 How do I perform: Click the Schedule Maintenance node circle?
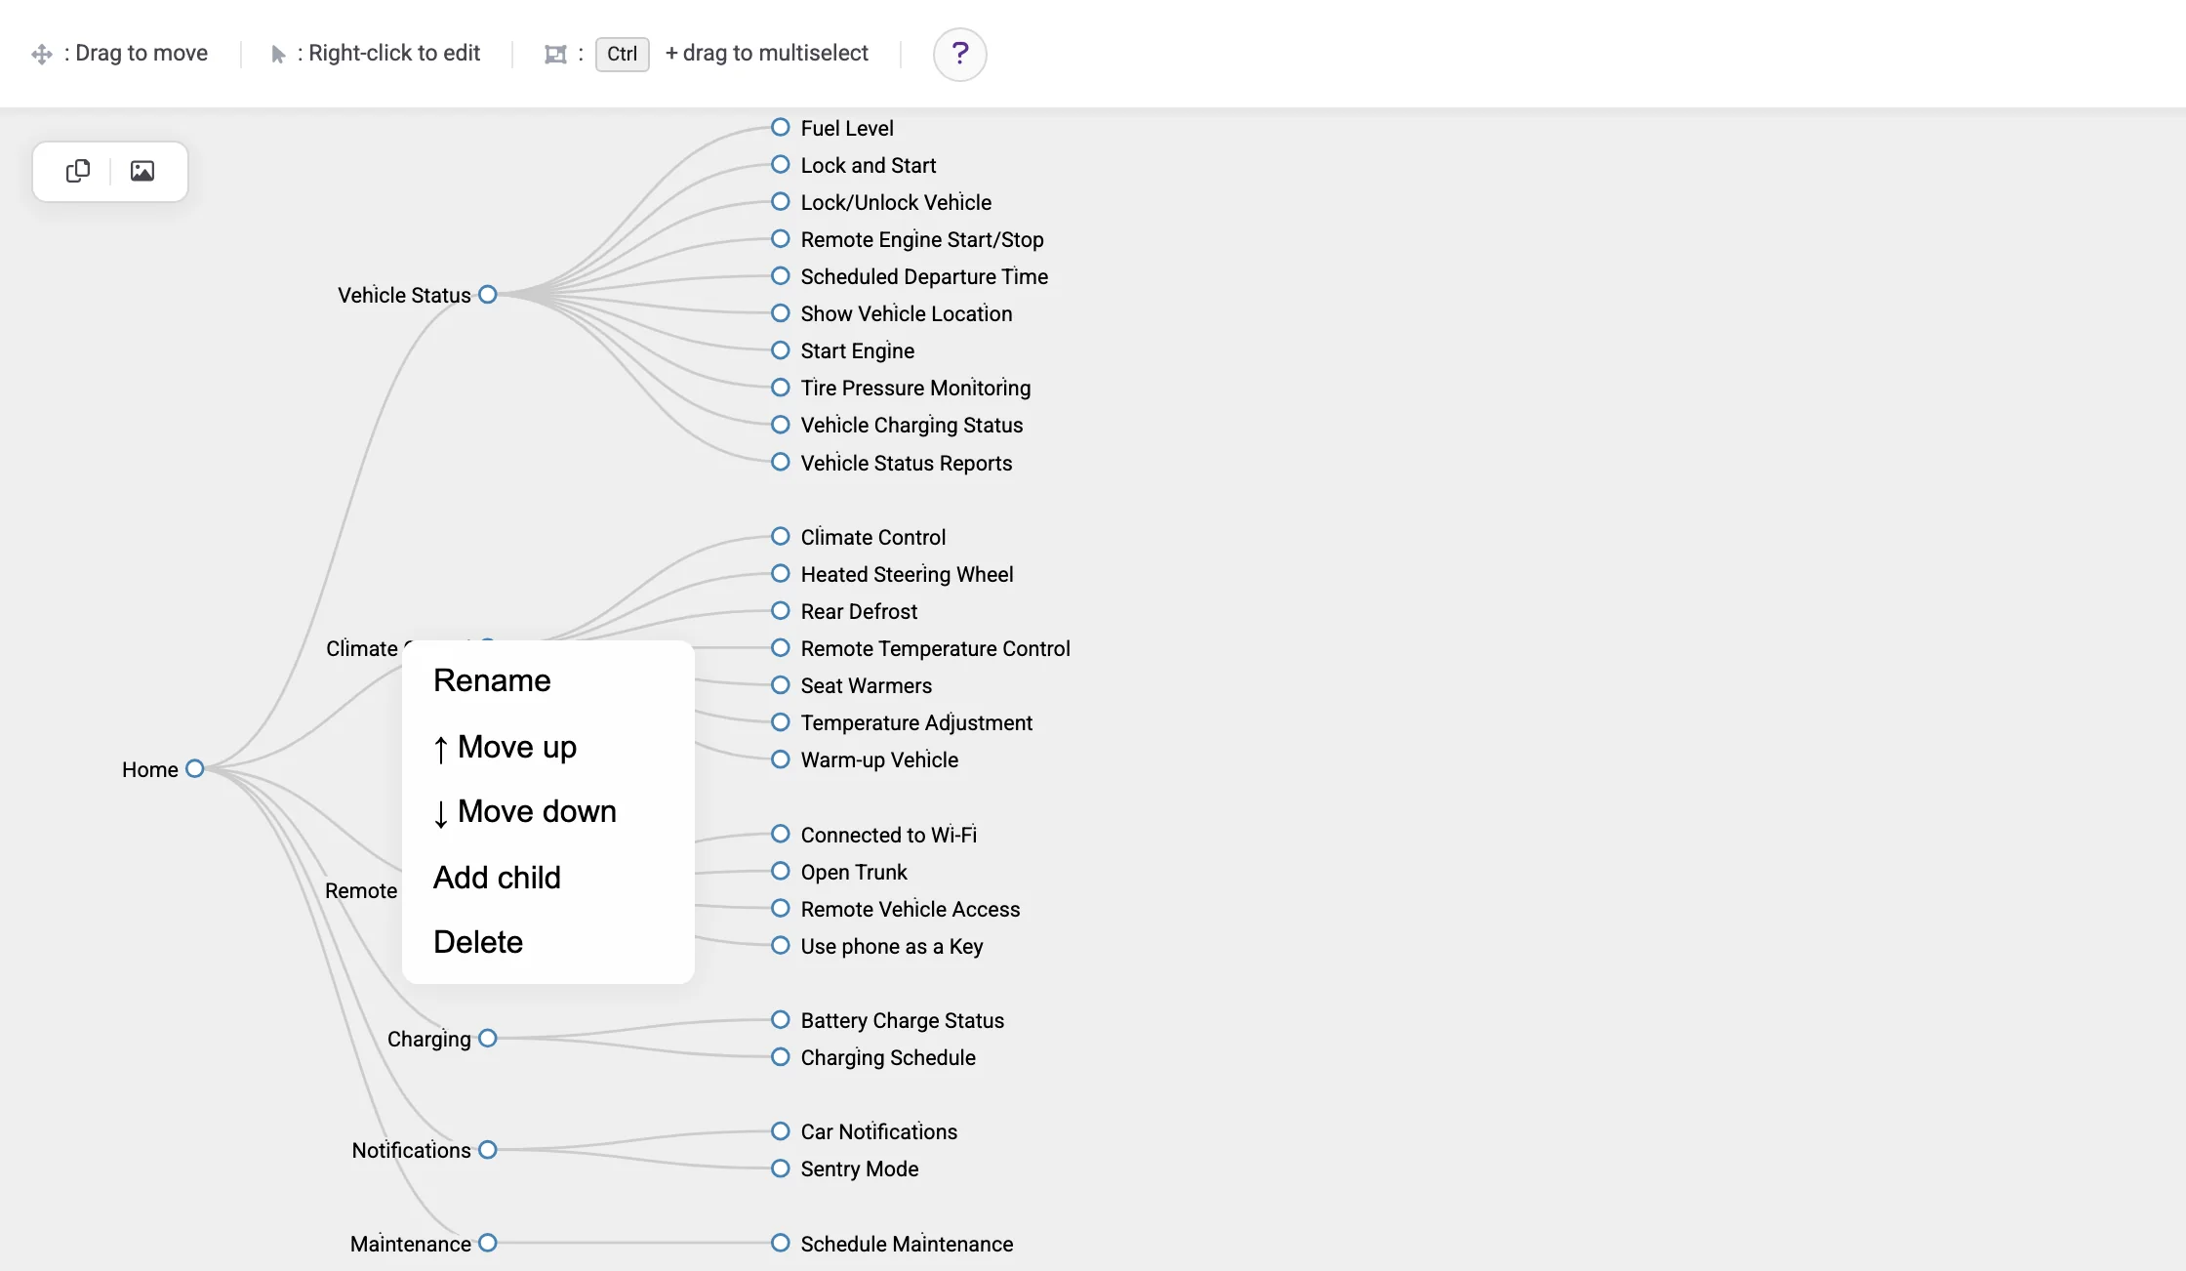coord(781,1243)
